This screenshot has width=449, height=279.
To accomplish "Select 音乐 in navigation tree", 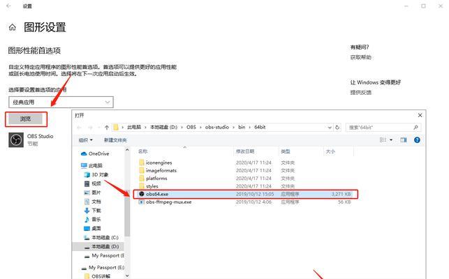I will click(x=92, y=220).
